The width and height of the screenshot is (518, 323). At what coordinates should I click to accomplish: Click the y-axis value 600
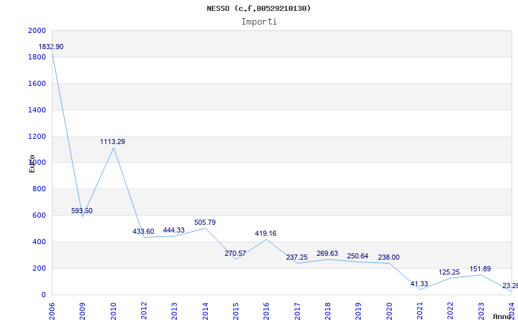[x=39, y=216]
